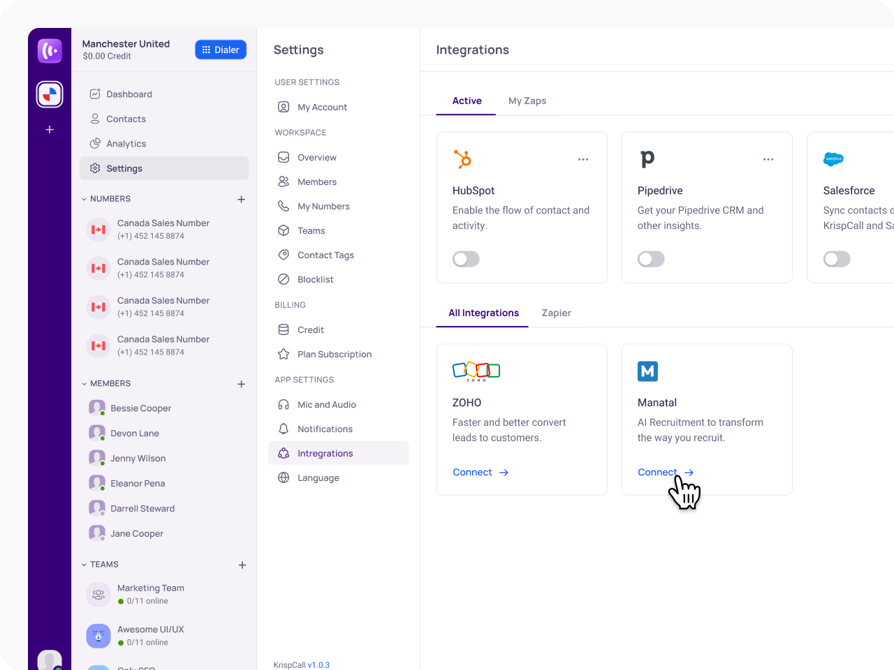Open the Dialer keypad

click(x=221, y=50)
